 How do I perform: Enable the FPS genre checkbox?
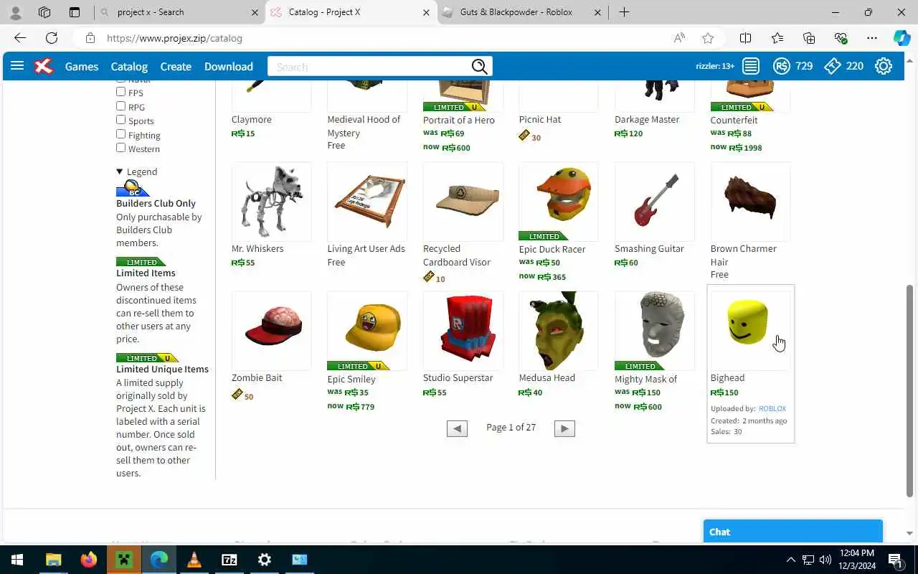coord(120,92)
